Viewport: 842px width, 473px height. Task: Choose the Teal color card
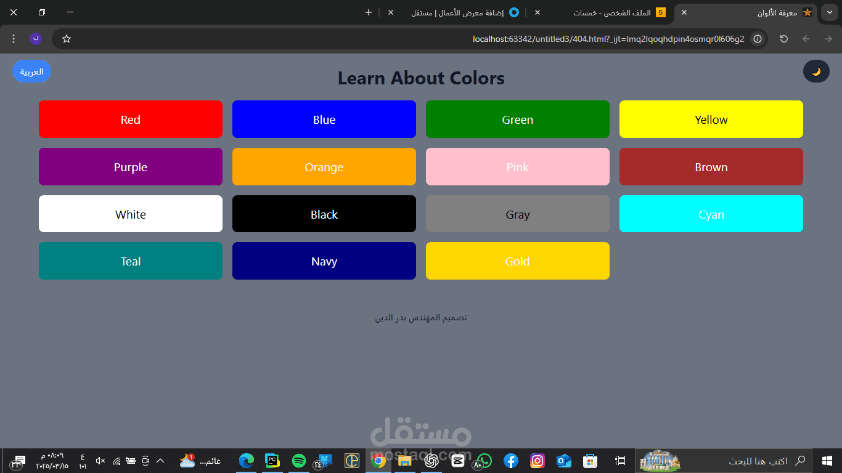click(x=131, y=261)
